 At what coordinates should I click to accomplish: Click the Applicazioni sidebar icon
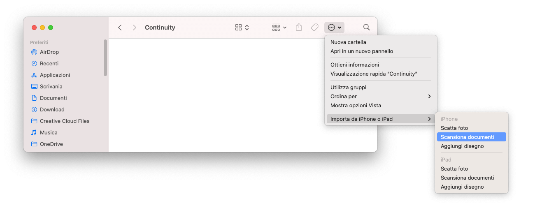(34, 75)
